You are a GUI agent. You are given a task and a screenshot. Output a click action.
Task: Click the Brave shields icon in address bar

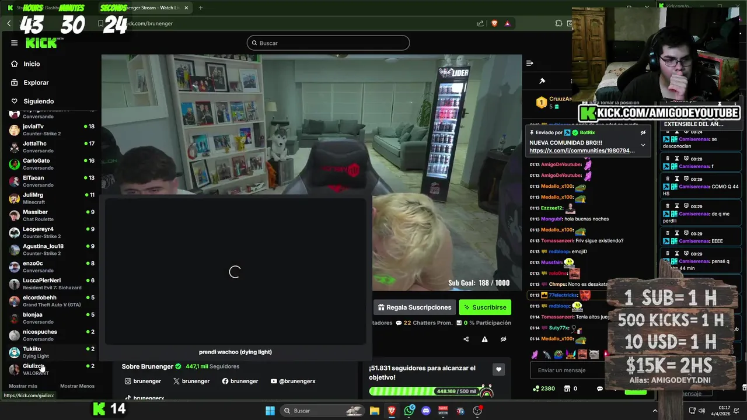(x=494, y=23)
